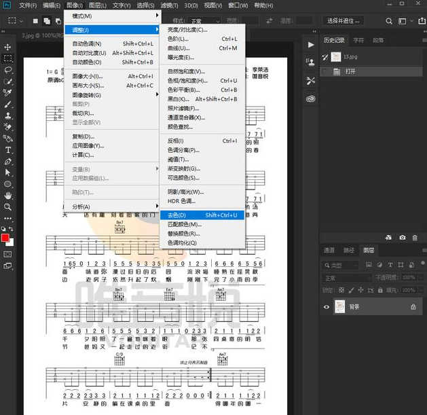This screenshot has height=415, width=427.
Task: Click the red foreground color swatch
Action: [x=5, y=238]
